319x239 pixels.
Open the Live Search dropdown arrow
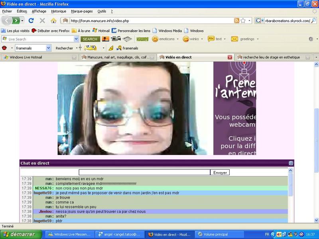click(x=76, y=39)
